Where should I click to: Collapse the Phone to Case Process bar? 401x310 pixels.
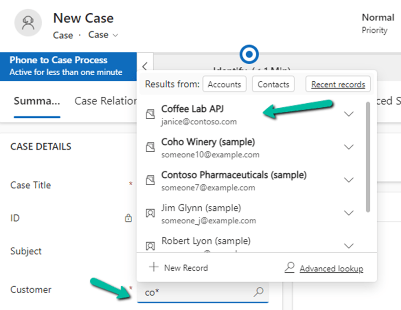click(x=145, y=66)
